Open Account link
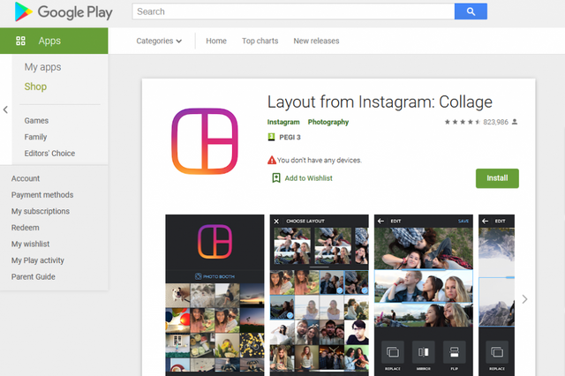 pos(26,178)
